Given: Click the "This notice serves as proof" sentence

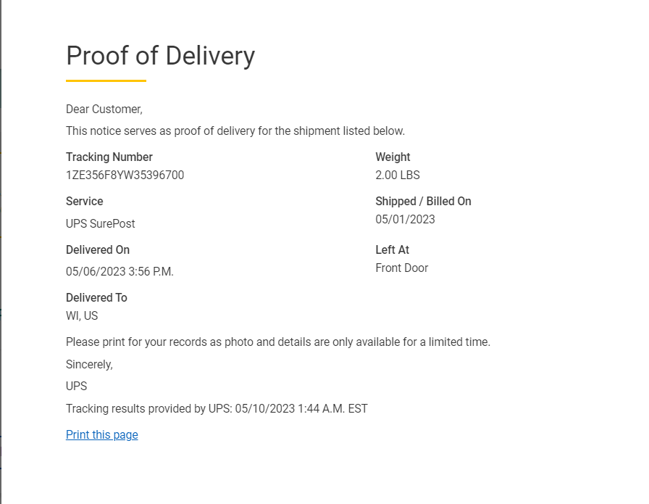Looking at the screenshot, I should pos(235,131).
